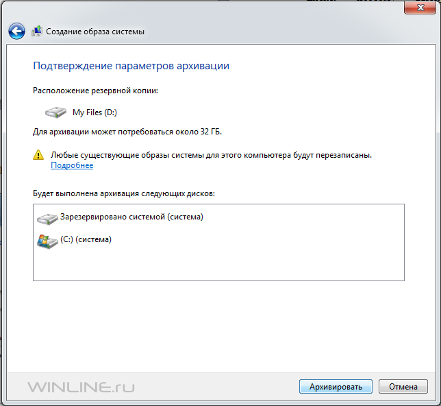
Task: Click empty area of the disks list box
Action: (253, 262)
